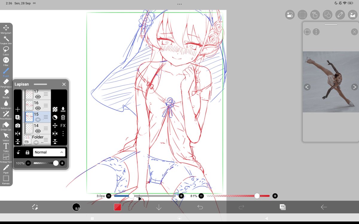
Task: Toggle visibility of layer 17
Action: pos(38,97)
